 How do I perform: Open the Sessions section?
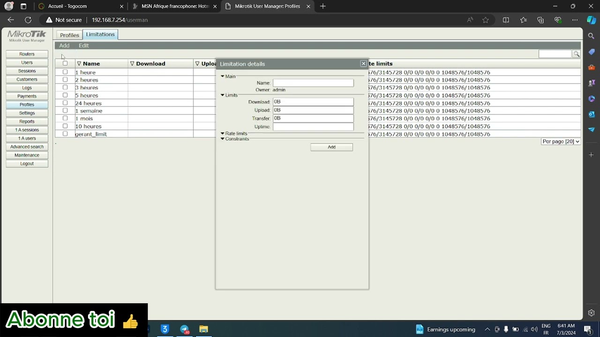tap(27, 71)
